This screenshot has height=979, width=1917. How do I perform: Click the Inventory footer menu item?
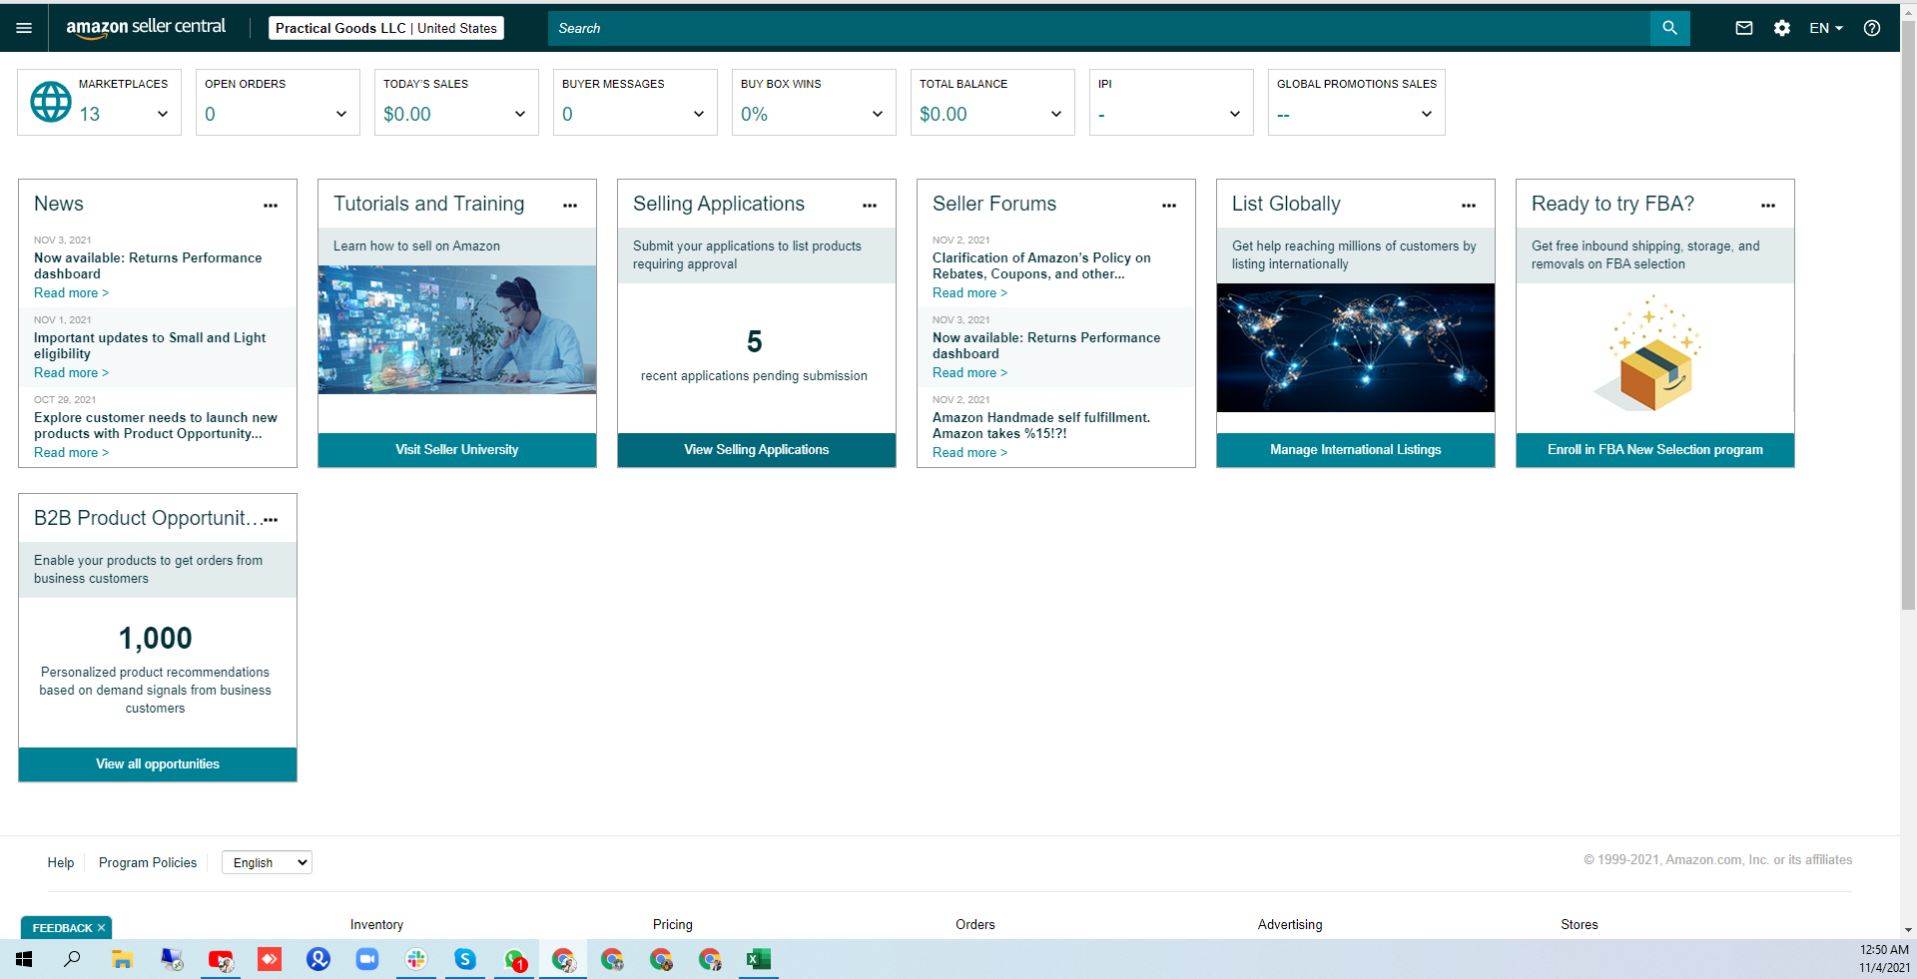[x=376, y=925]
